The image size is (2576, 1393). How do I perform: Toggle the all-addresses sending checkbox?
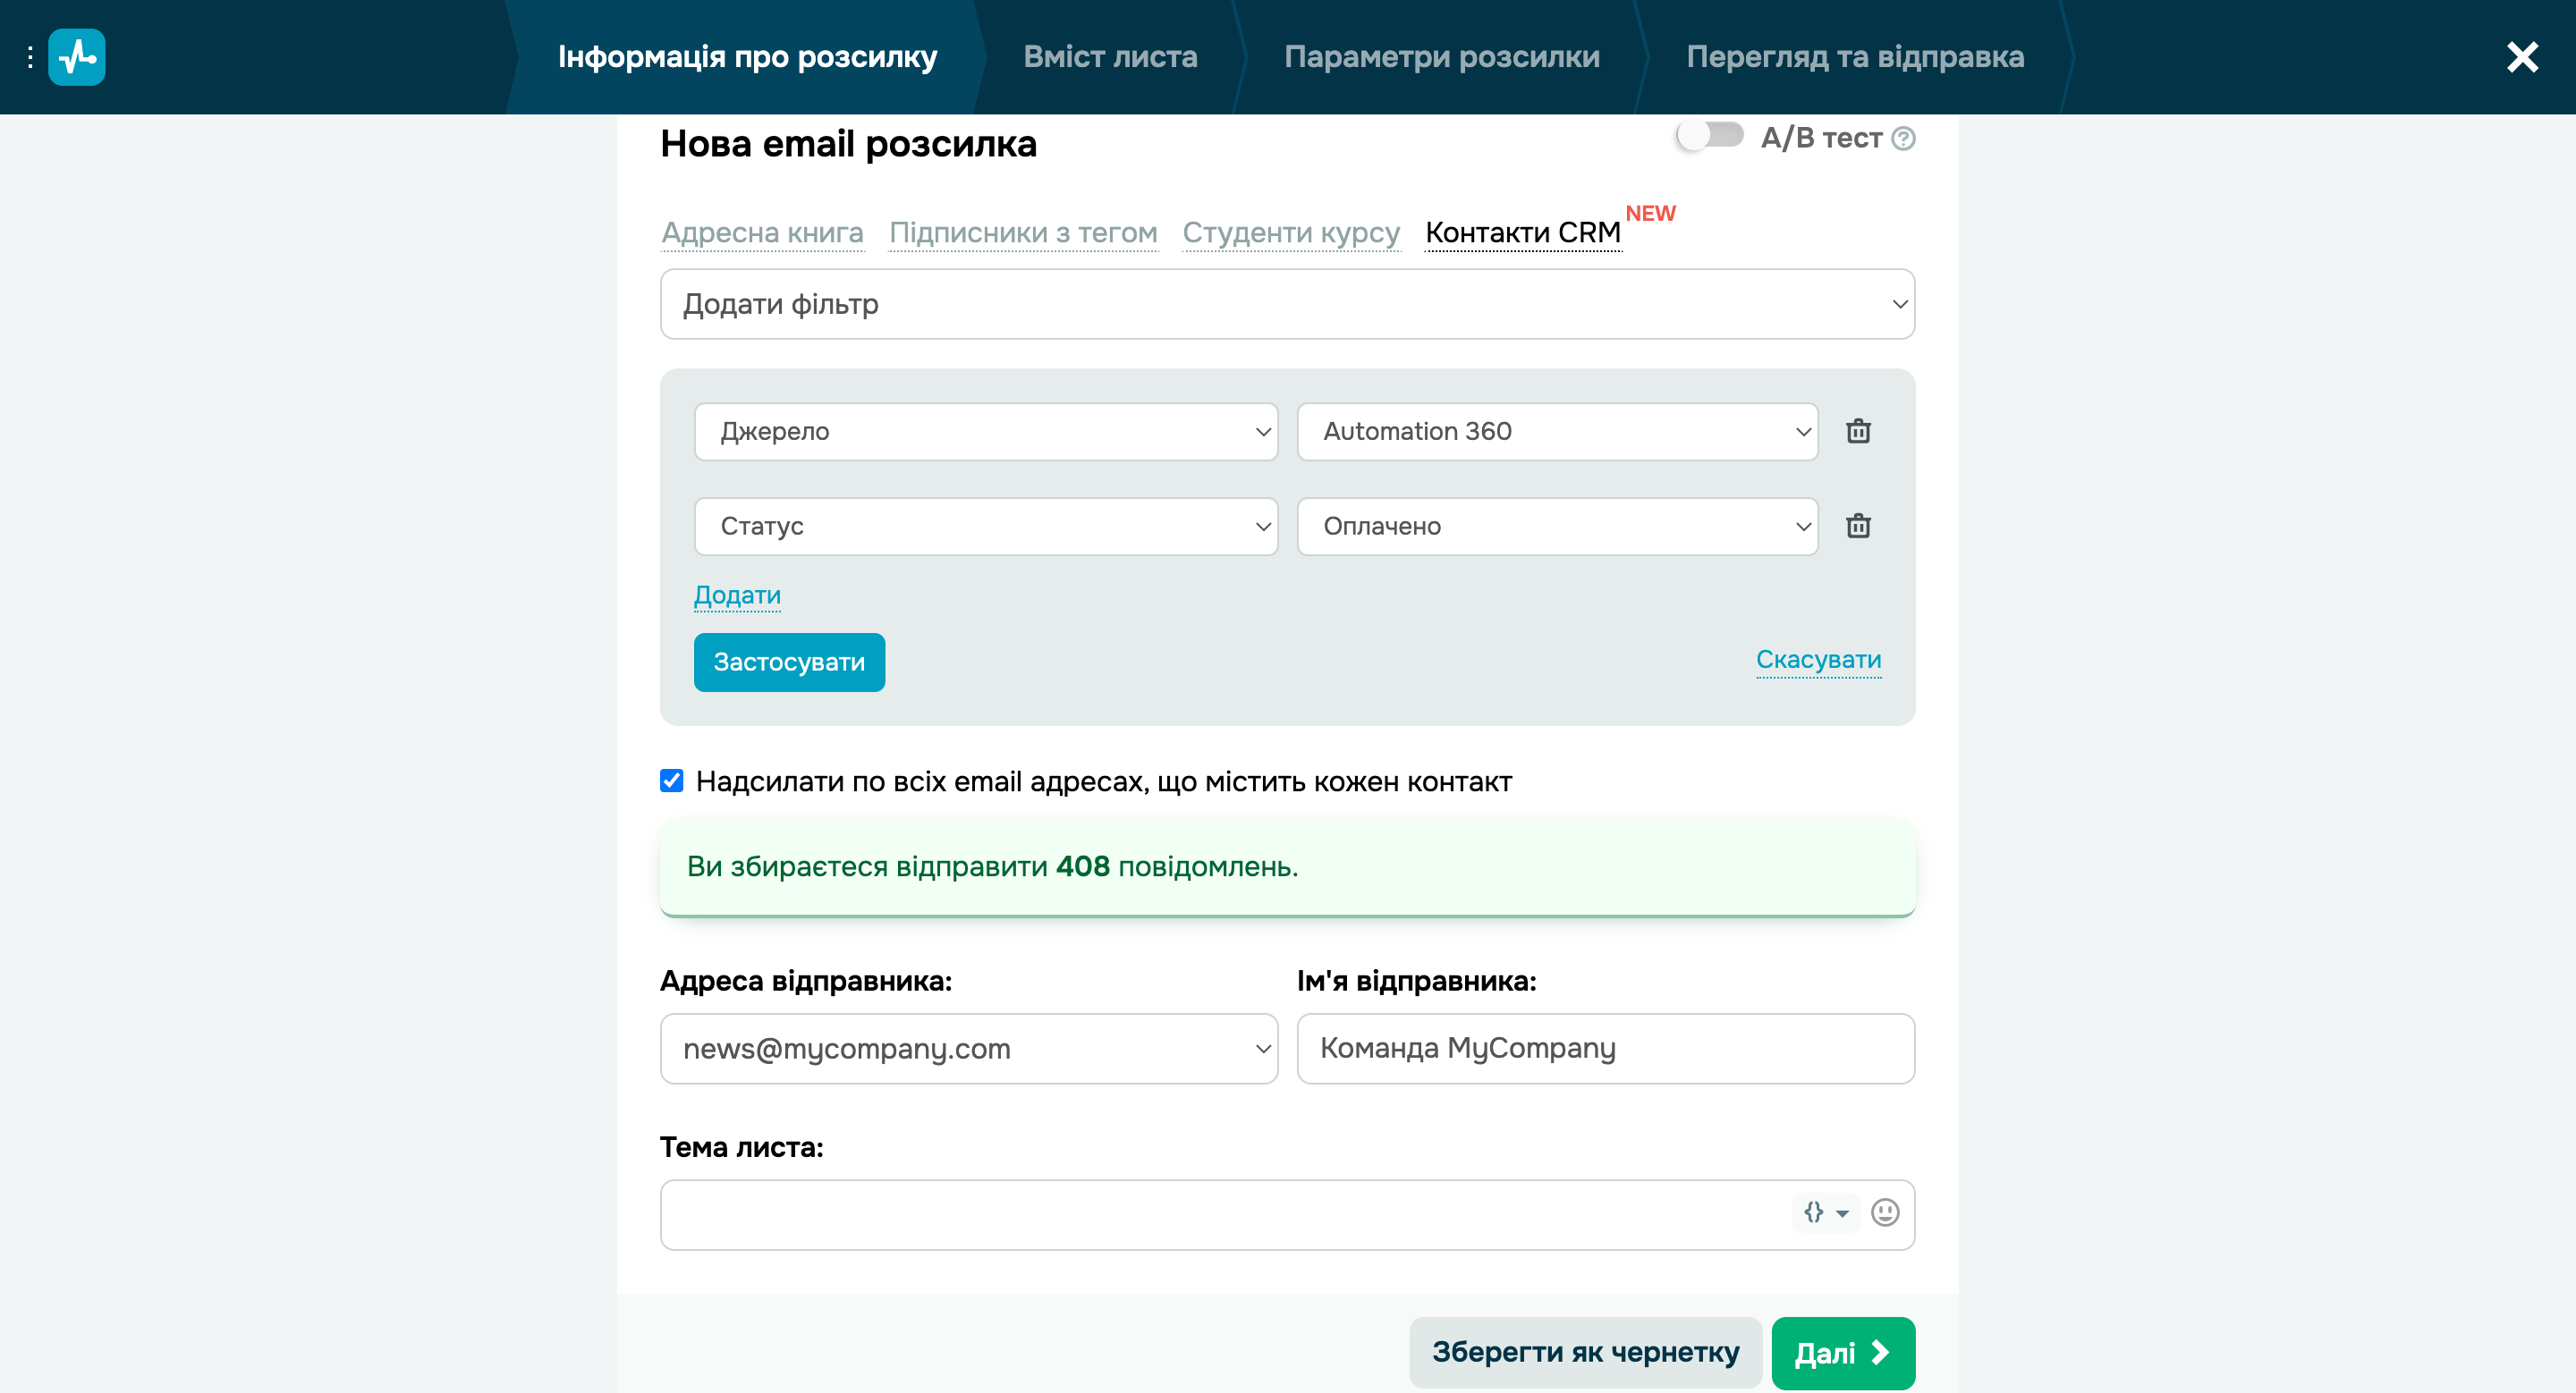(x=670, y=781)
